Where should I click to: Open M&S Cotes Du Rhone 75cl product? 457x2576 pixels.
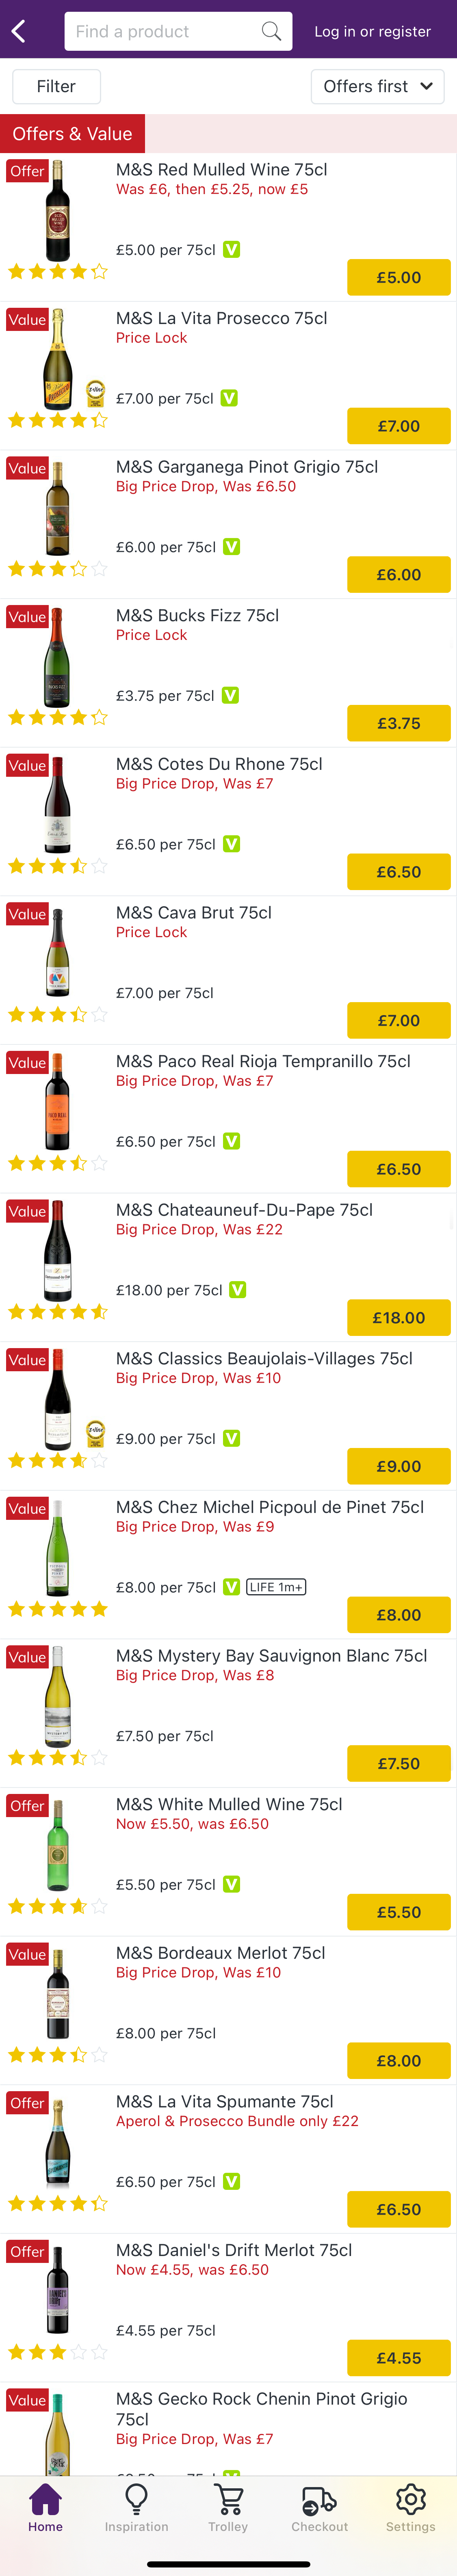(x=219, y=764)
